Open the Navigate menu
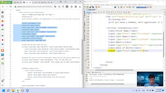Image resolution: width=166 pixels, height=93 pixels. pos(96,5)
